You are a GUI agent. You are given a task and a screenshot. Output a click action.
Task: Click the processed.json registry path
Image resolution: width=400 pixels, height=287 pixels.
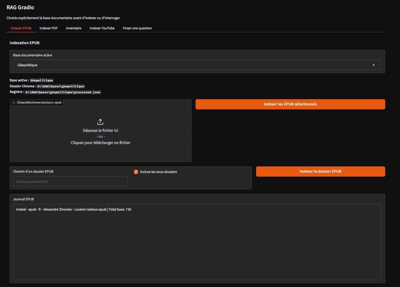(63, 92)
